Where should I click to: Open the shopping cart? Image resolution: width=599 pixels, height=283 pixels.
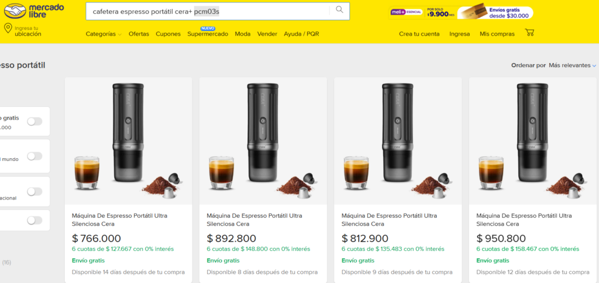point(529,33)
